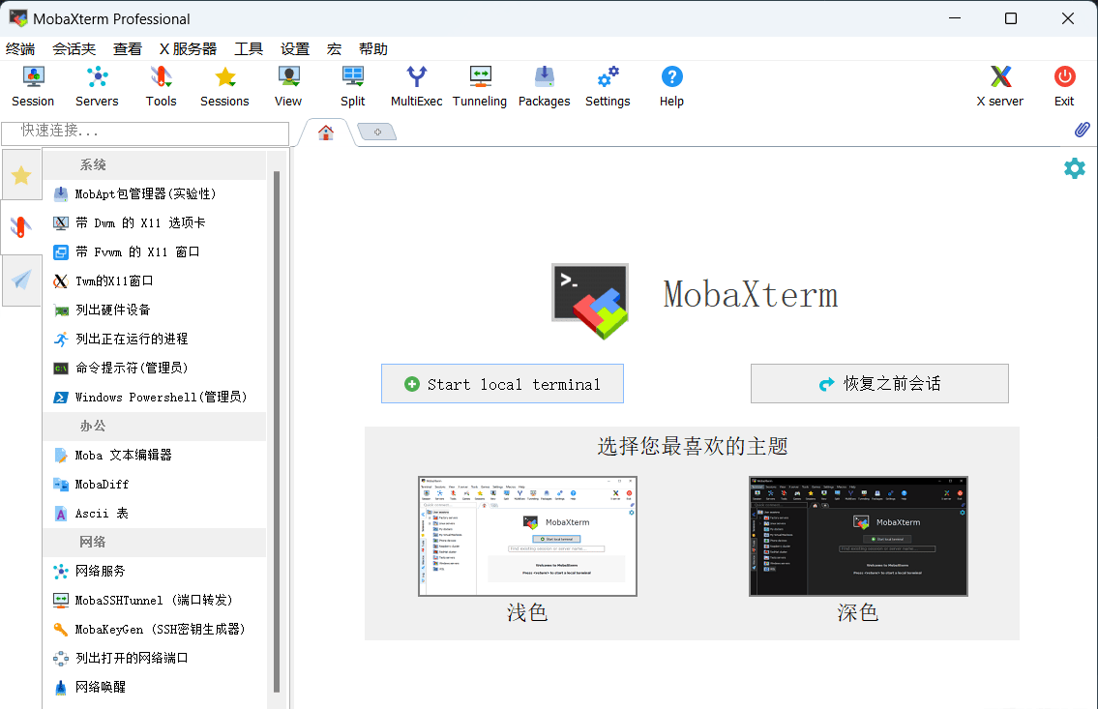The width and height of the screenshot is (1098, 709).
Task: Choose the 浅色 light theme thumbnail
Action: point(527,536)
